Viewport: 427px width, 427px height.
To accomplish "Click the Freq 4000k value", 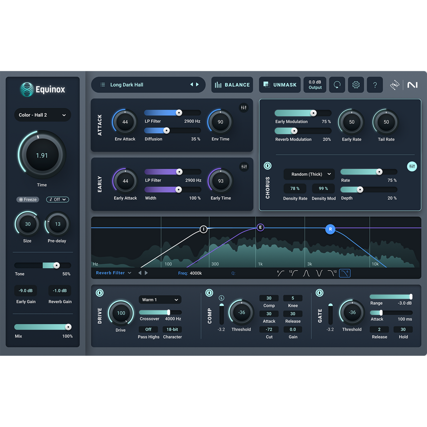I will [x=196, y=273].
